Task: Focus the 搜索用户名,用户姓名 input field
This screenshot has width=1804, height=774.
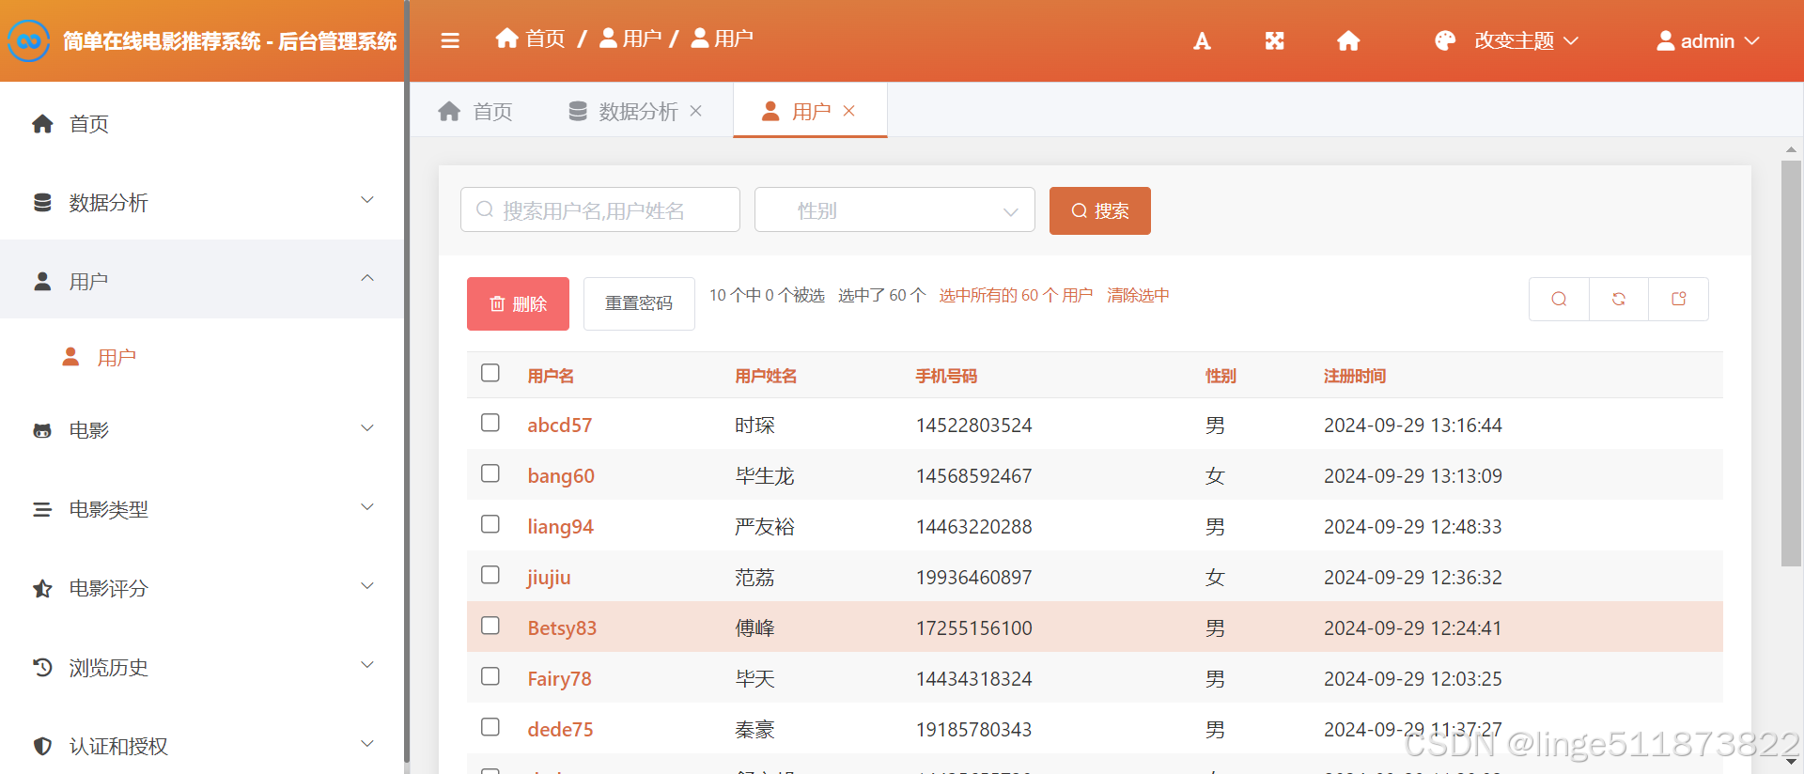Action: (600, 209)
